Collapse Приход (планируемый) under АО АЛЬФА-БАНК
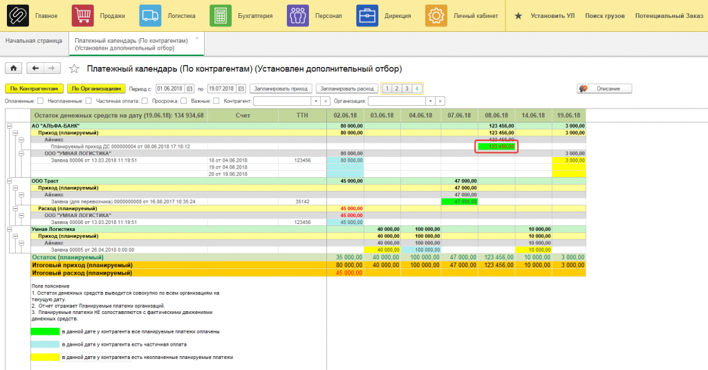Viewport: 708px width, 370px height. (15, 133)
